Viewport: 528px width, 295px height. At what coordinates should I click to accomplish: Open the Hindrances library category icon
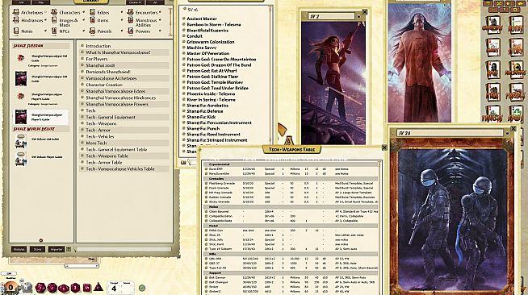[x=16, y=20]
